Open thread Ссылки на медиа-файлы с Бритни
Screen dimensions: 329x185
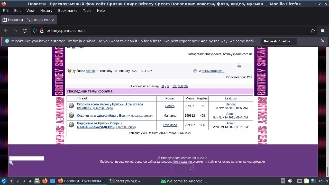click(x=104, y=116)
